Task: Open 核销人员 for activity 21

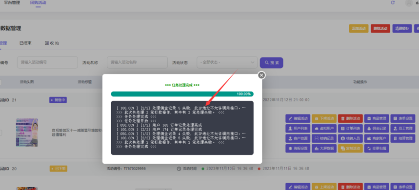Action: pyautogui.click(x=350, y=138)
